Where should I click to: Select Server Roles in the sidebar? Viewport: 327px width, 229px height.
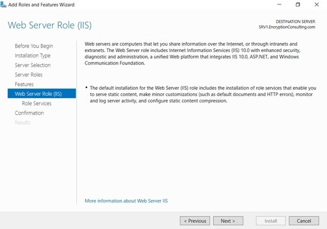(x=28, y=75)
